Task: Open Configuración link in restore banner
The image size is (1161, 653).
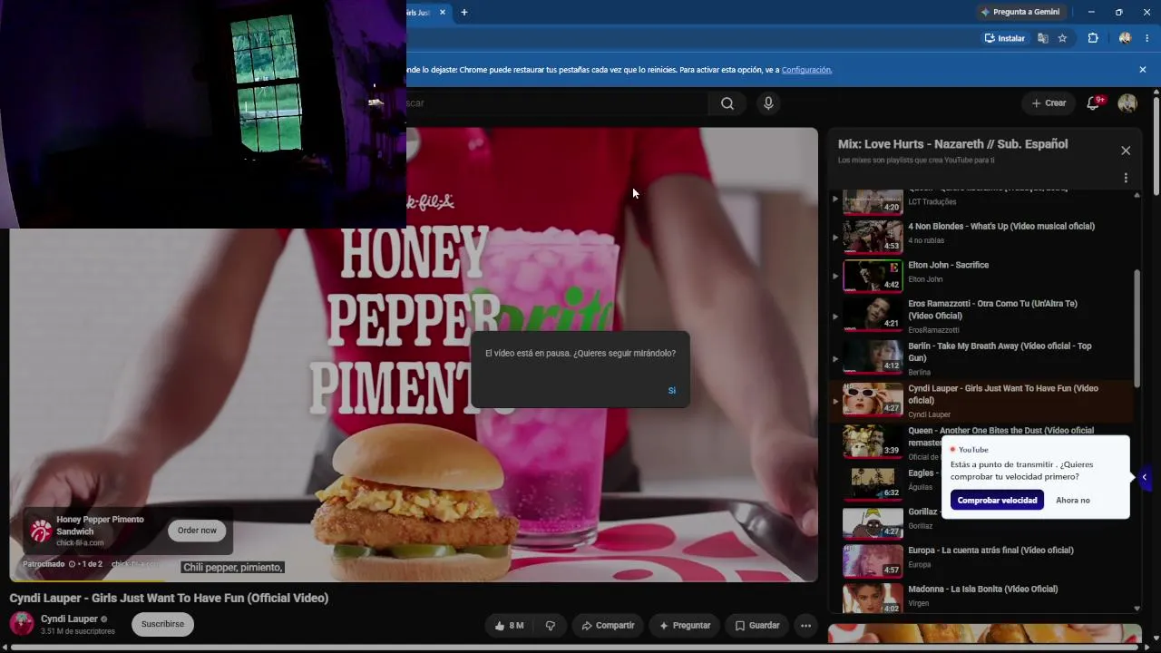Action: [806, 70]
